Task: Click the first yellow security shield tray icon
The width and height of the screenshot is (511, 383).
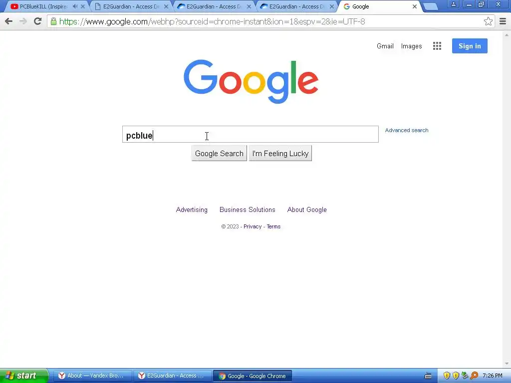Action: tap(447, 376)
